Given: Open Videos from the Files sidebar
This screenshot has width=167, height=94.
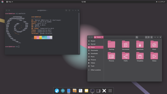Looking at the screenshot, I should 96,63.
